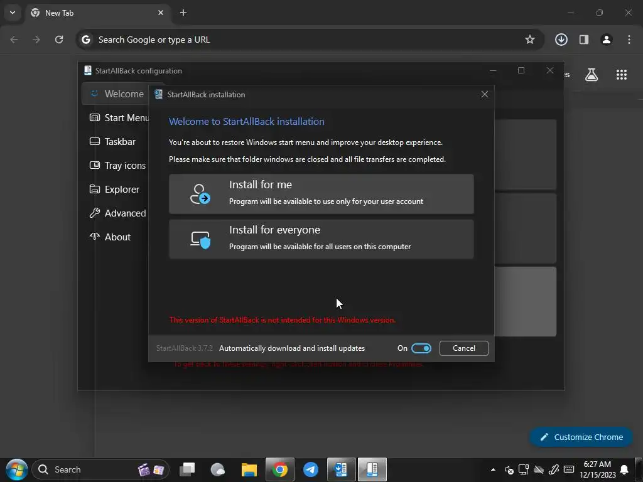Open the Chrome profile icon
Screen dimensions: 643x482
coord(607,40)
